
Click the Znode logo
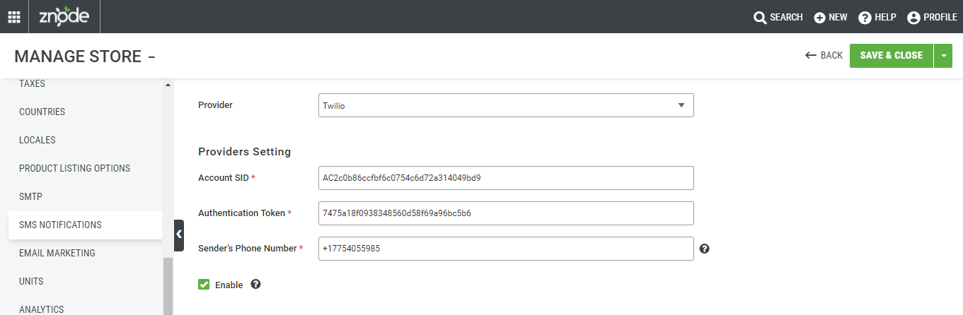(64, 16)
